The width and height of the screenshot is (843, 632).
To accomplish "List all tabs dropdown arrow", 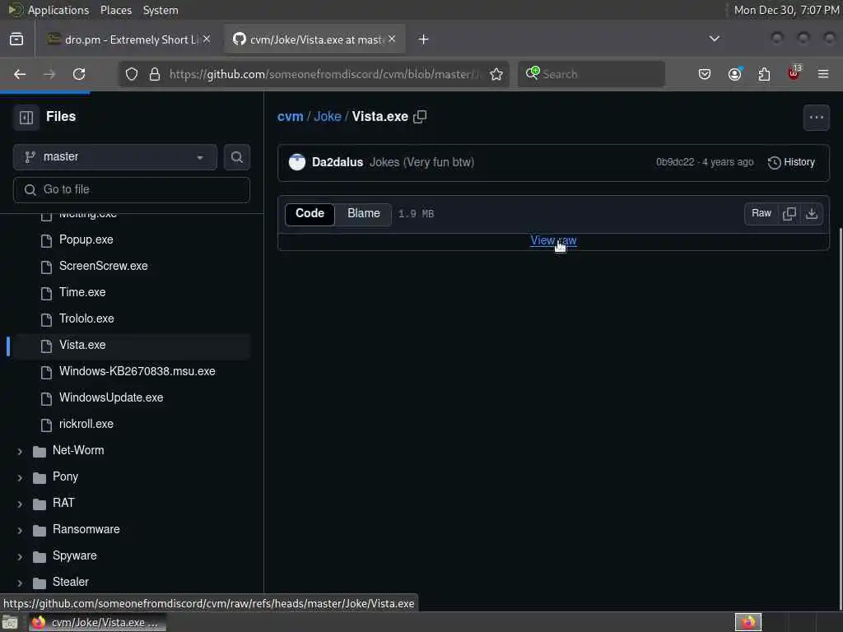I will 714,39.
